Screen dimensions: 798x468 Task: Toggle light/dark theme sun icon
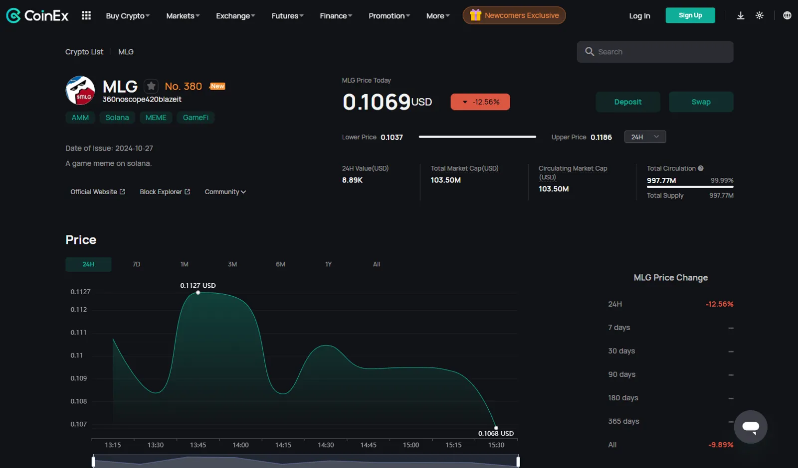(x=760, y=15)
